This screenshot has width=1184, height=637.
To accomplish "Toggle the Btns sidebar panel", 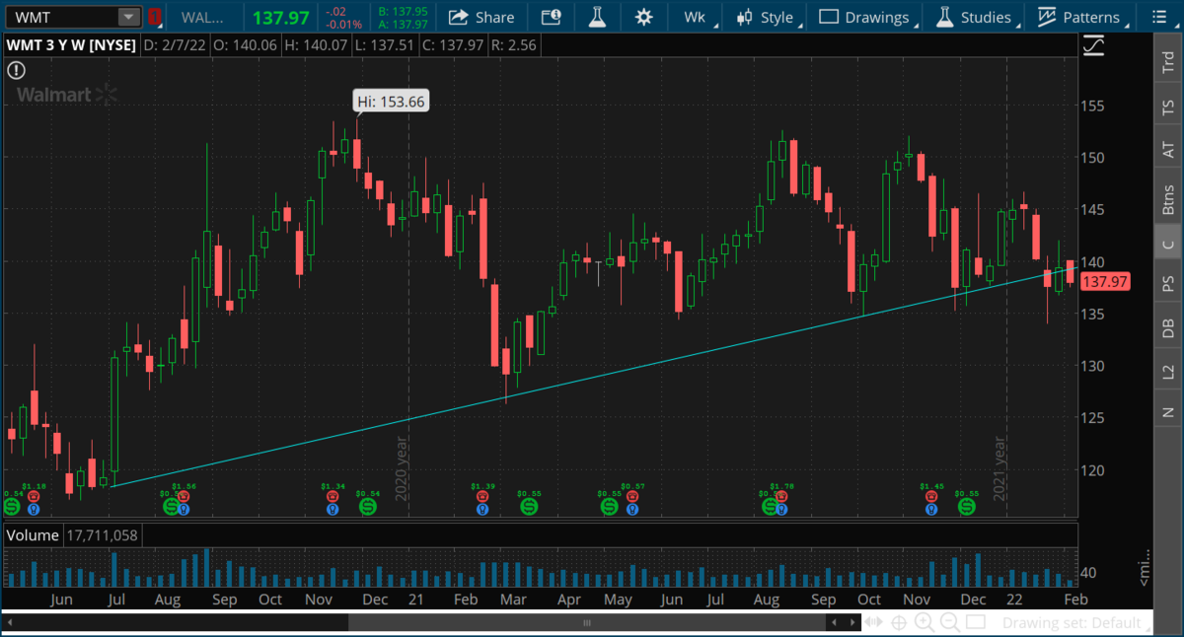I will click(x=1168, y=200).
